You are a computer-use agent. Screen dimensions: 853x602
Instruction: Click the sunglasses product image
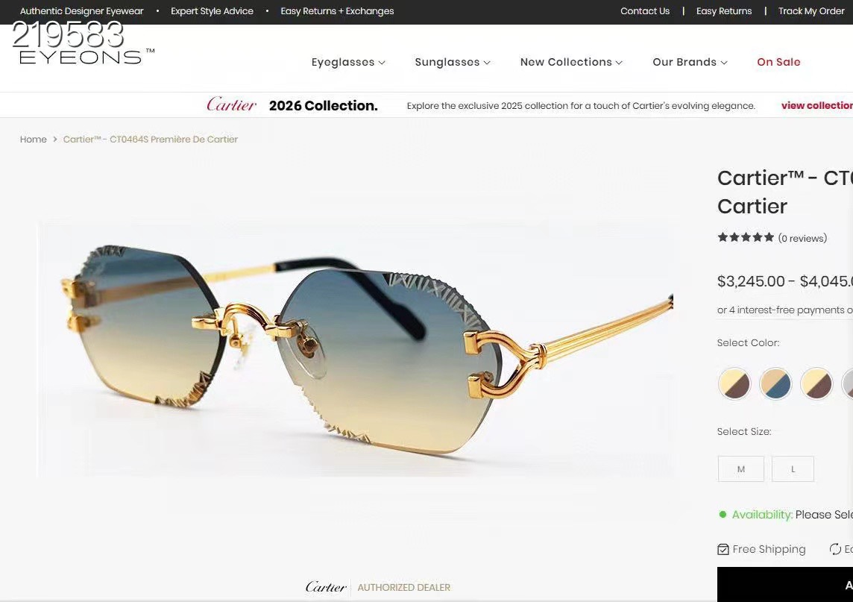tap(356, 349)
